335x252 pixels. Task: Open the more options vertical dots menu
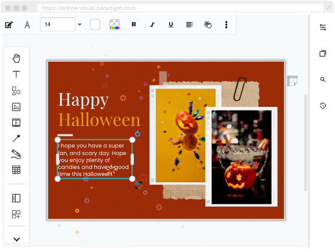(x=226, y=24)
